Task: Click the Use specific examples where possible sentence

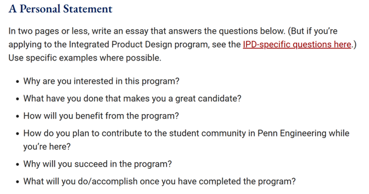Action: click(x=85, y=58)
